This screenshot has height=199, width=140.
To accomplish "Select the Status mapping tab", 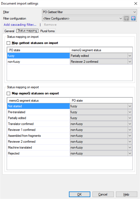I will click(x=27, y=31).
